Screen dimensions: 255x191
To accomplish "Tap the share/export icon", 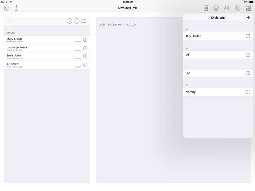I will (x=16, y=8).
